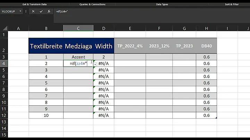The height and width of the screenshot is (140, 250).
Task: Select column F header
Action: pyautogui.click(x=159, y=28)
